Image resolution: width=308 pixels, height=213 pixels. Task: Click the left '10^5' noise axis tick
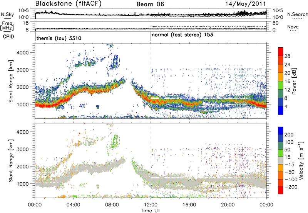(x=23, y=11)
